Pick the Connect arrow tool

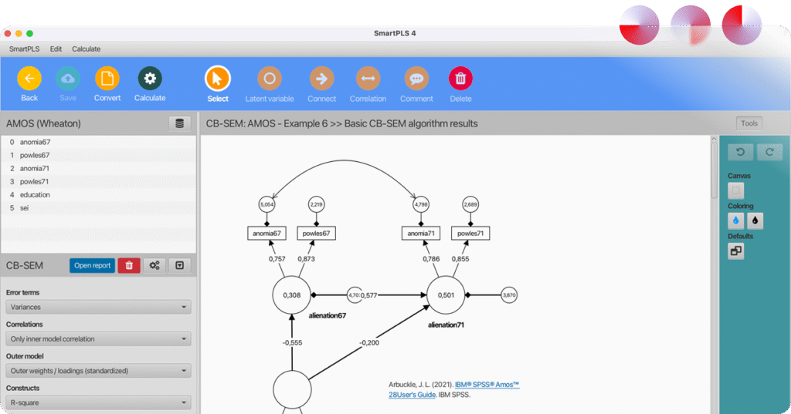coord(321,79)
